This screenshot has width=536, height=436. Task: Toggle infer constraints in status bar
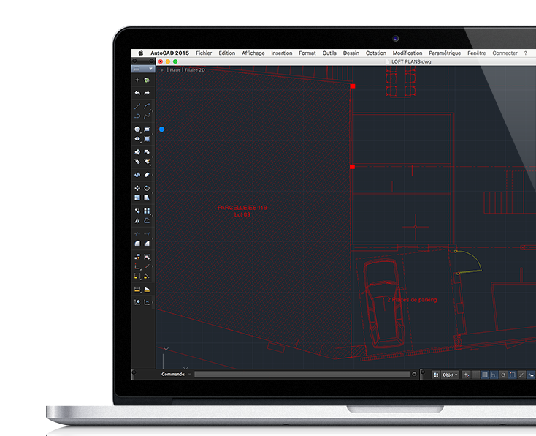(467, 375)
